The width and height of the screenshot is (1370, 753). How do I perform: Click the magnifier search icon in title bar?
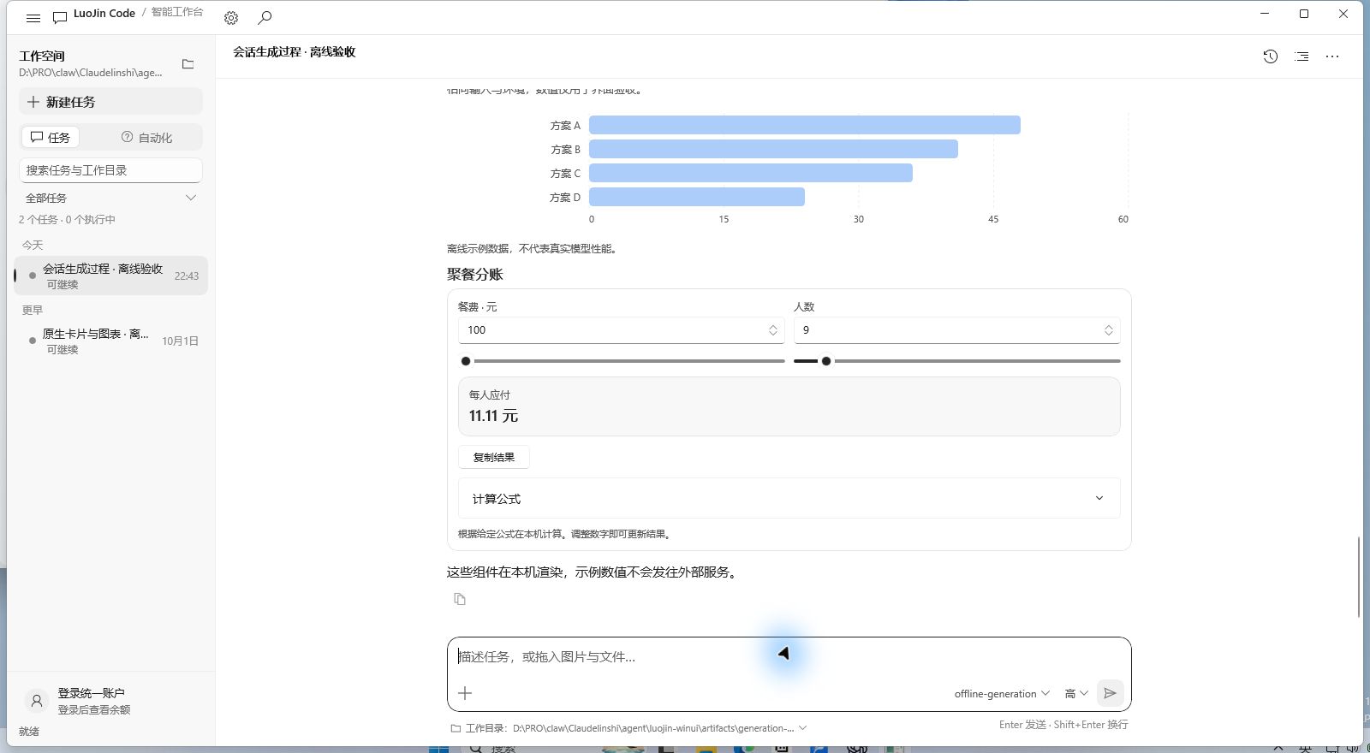click(x=265, y=17)
